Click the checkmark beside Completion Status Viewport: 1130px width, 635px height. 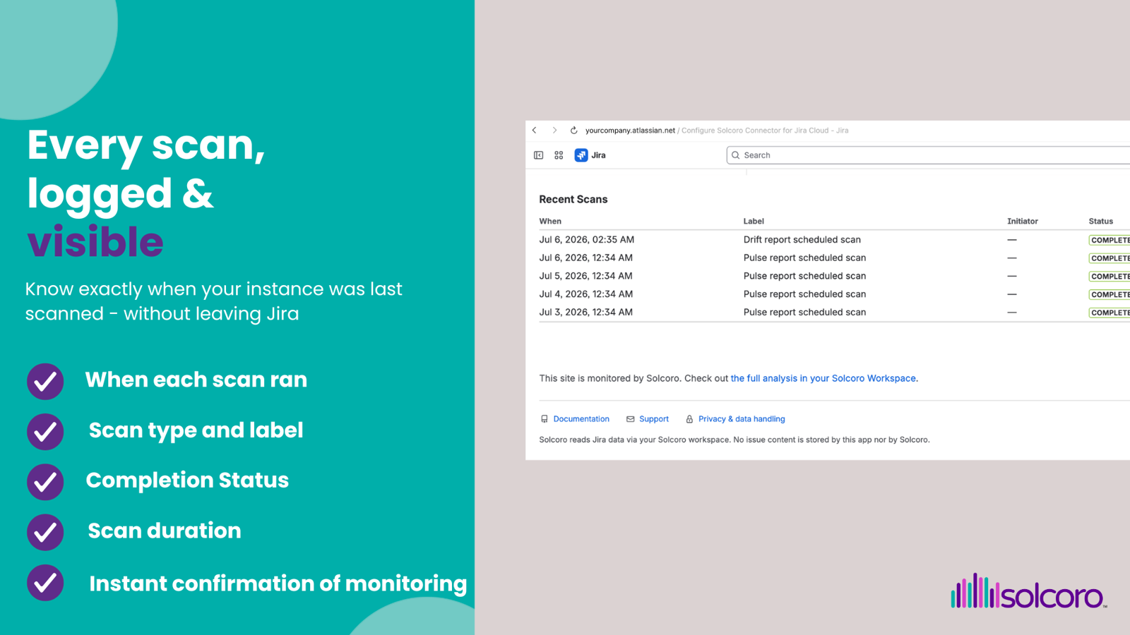pos(45,482)
